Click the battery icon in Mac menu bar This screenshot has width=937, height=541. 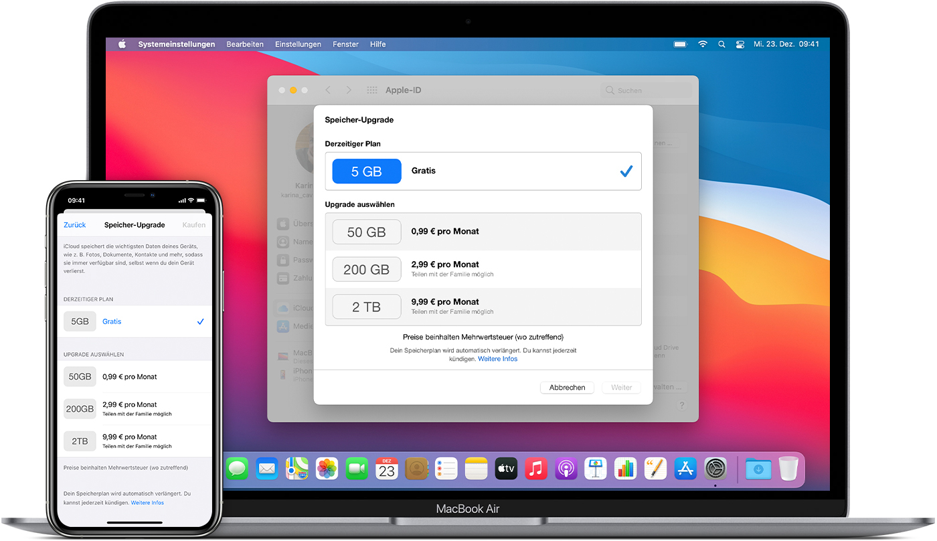point(681,44)
